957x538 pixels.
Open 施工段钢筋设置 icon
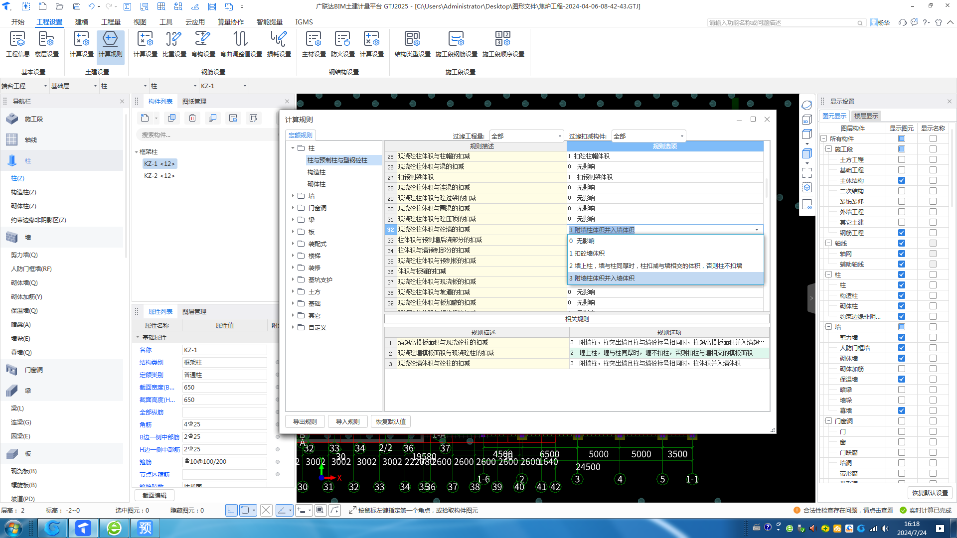456,44
